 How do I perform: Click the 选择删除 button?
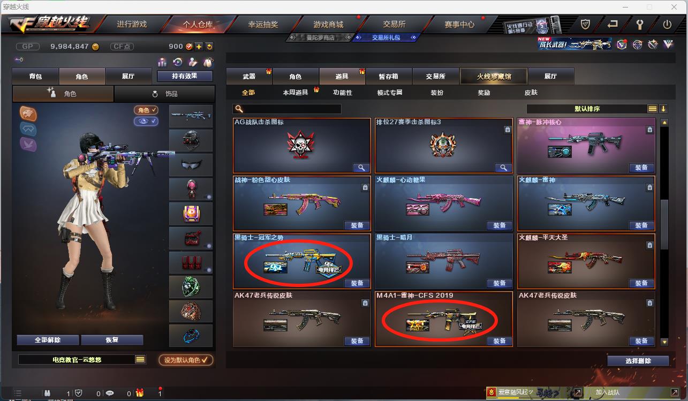tap(638, 361)
